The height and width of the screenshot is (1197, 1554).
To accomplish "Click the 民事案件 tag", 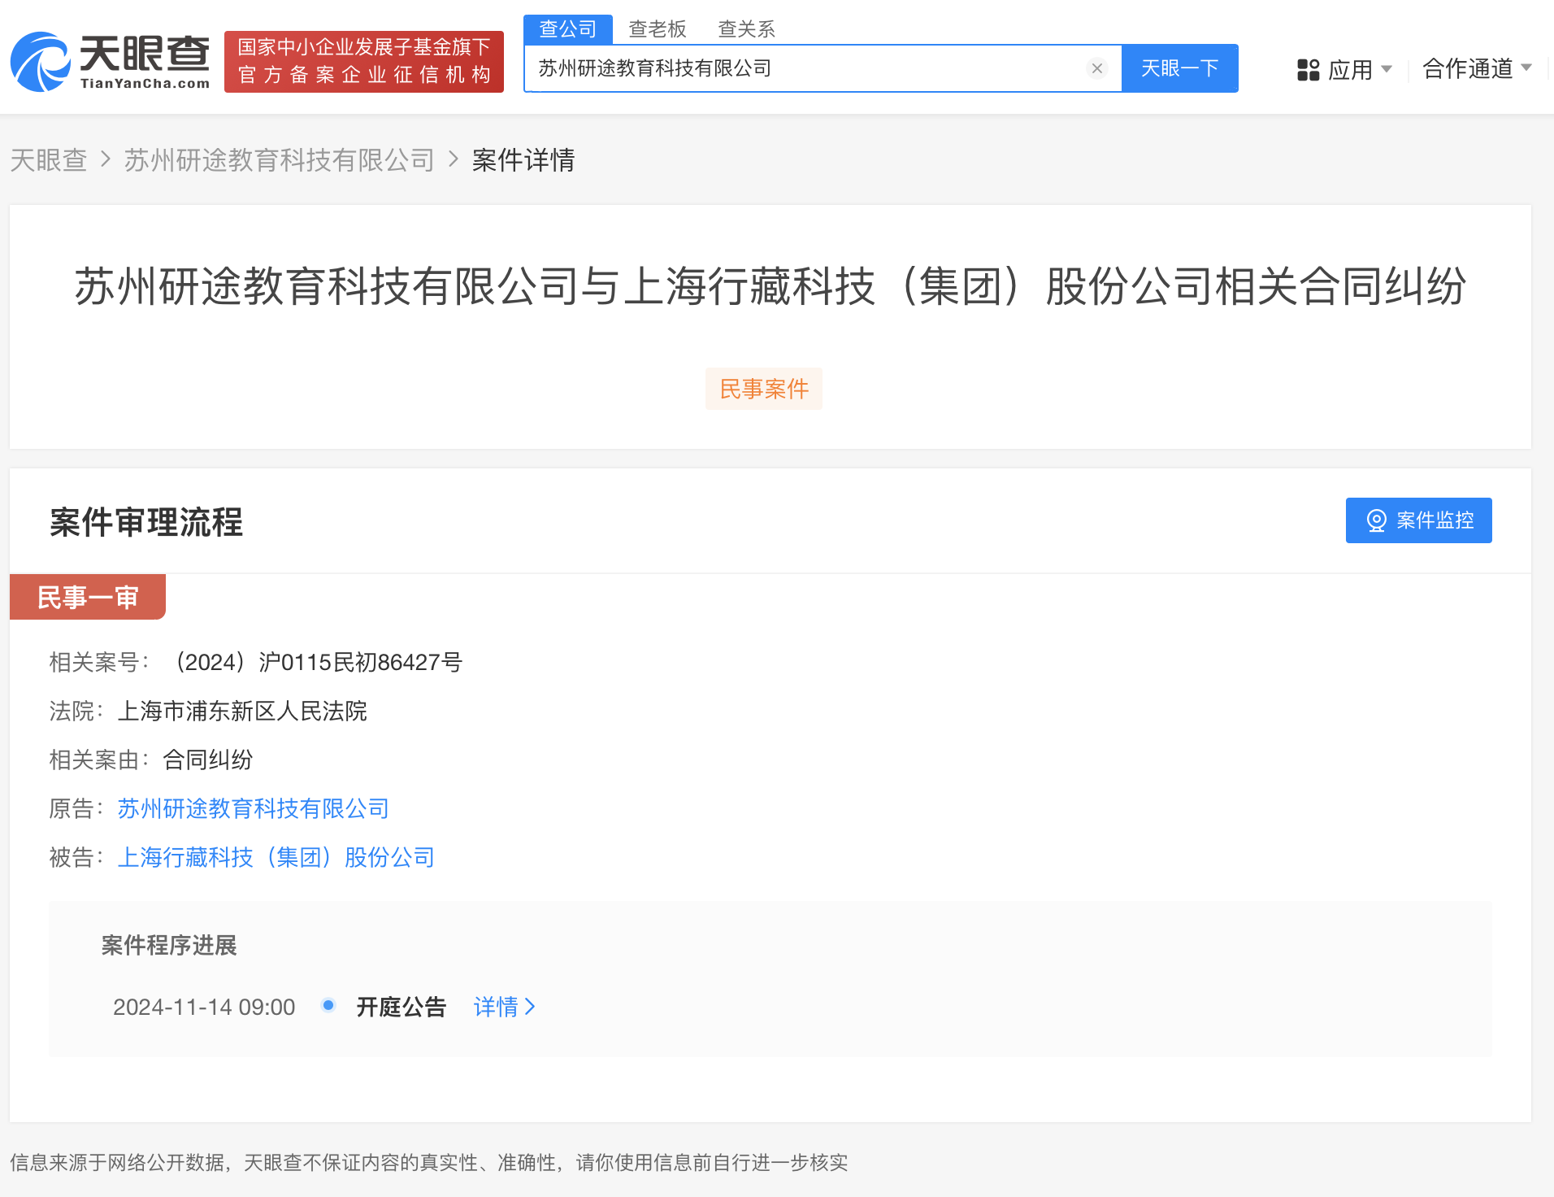I will pyautogui.click(x=764, y=389).
